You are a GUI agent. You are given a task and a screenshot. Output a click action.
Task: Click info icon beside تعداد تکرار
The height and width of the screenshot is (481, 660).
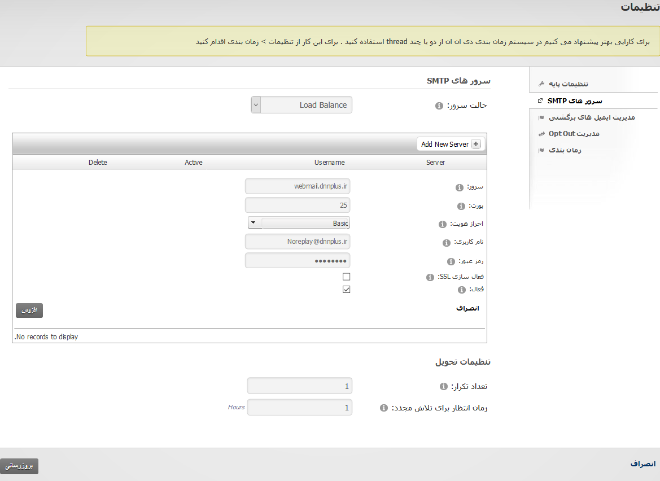[443, 387]
